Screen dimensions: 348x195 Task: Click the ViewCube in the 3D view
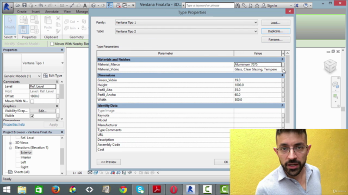pyautogui.click(x=330, y=66)
